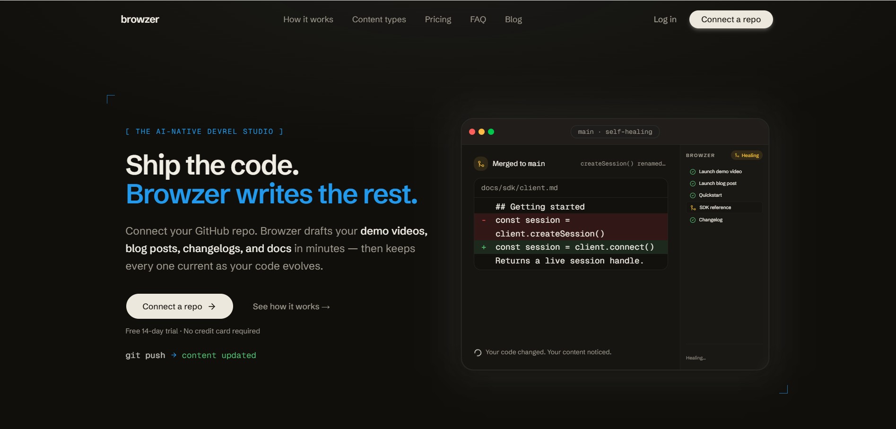The image size is (896, 429).
Task: Click the plus marker on the added line
Action: tap(484, 247)
